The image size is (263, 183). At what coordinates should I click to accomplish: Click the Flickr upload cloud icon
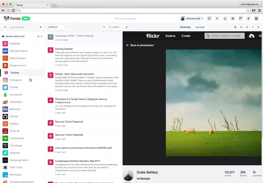click(x=252, y=36)
